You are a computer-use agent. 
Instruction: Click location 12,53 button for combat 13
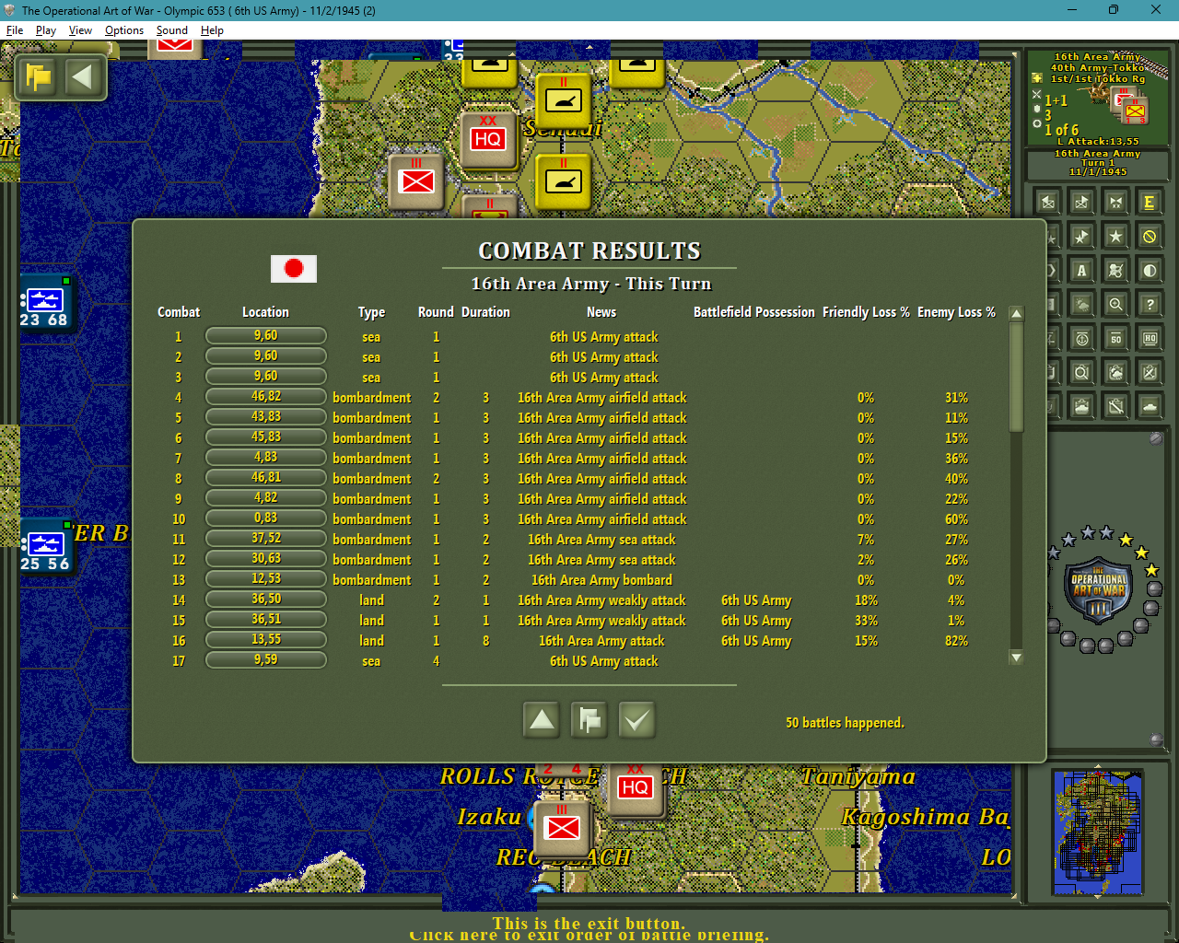(x=266, y=579)
